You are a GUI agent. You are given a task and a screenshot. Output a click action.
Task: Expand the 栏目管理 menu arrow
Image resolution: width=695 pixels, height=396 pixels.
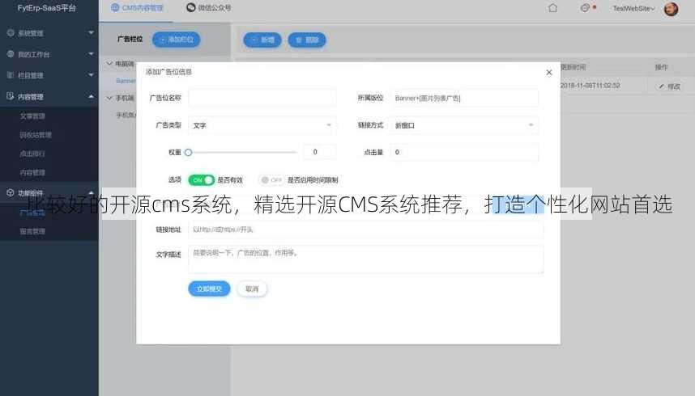[x=91, y=75]
